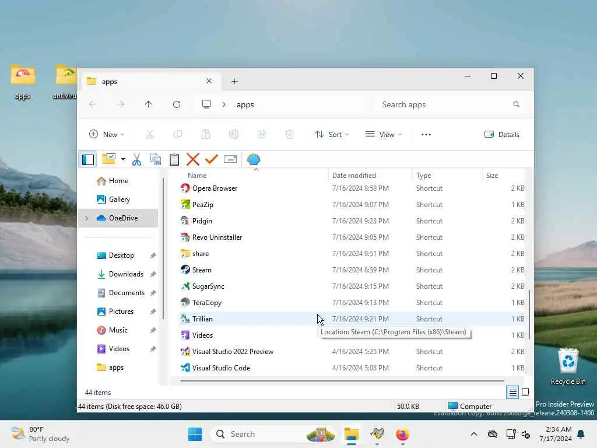Viewport: 597px width, 448px height.
Task: Click the orange checkmark Properties icon
Action: pyautogui.click(x=211, y=159)
